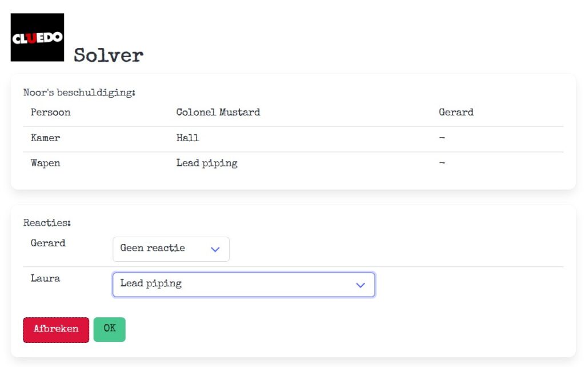Click the Laura label in the Reacties section
The width and height of the screenshot is (585, 367).
tap(45, 278)
